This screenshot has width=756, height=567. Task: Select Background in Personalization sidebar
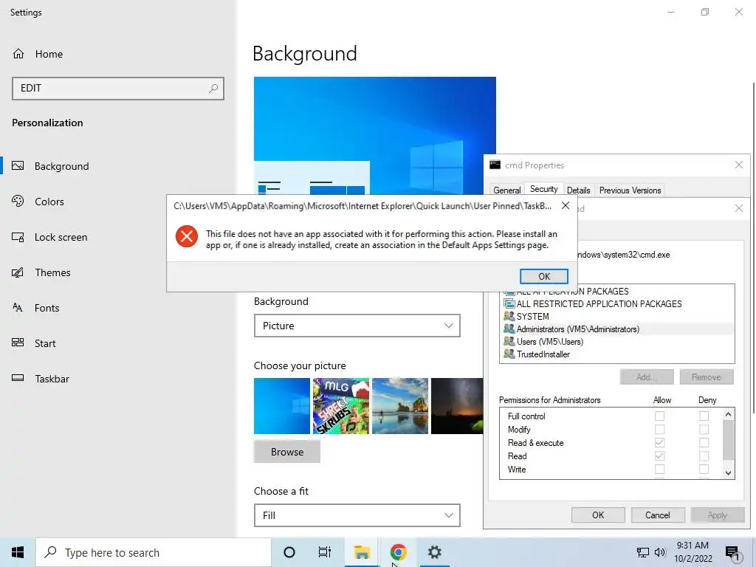coord(61,166)
